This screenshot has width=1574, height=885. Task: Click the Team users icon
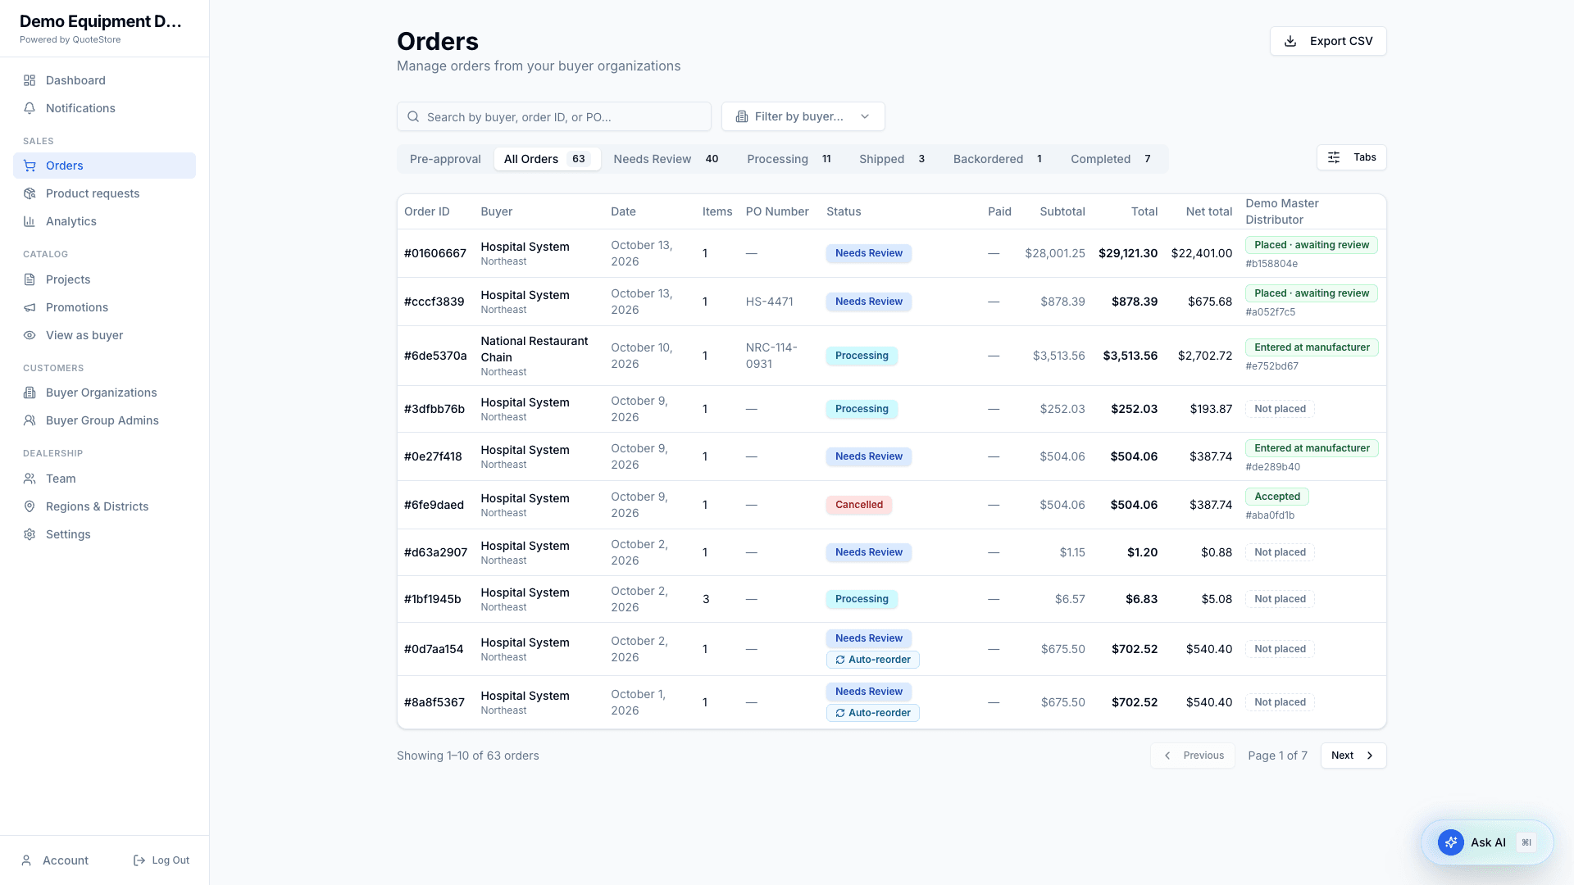coord(30,479)
